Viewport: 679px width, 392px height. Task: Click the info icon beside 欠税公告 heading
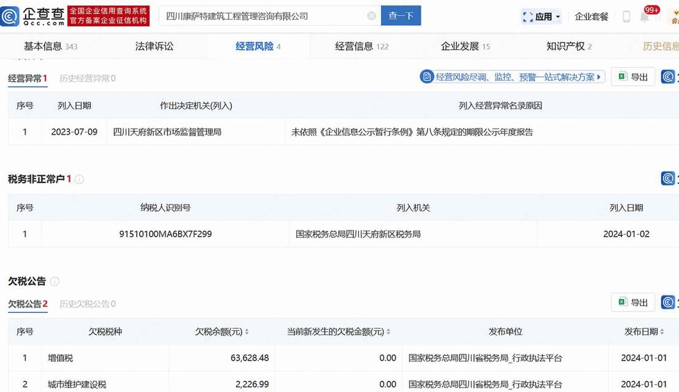pos(55,282)
